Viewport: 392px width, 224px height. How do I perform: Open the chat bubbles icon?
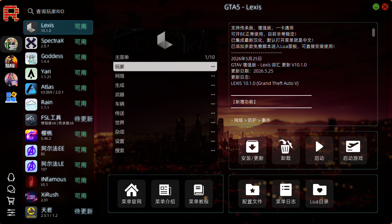click(11, 189)
